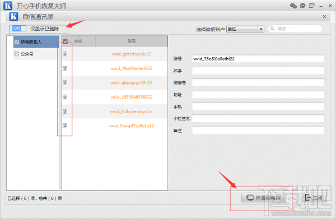Click the 备注 detail field
The image size is (336, 219).
(x=258, y=131)
